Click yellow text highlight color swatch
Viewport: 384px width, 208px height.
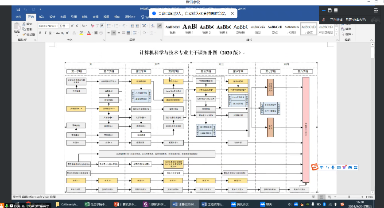81,33
